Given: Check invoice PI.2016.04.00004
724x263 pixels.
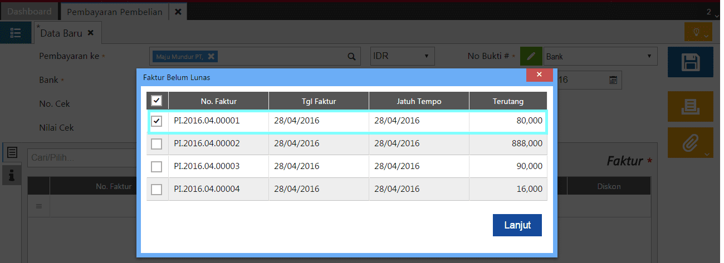Looking at the screenshot, I should coord(157,189).
